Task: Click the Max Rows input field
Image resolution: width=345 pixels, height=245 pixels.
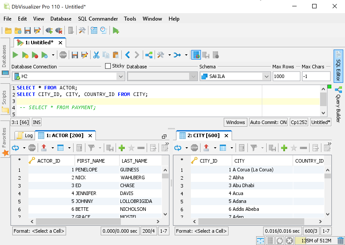Action: coord(286,76)
